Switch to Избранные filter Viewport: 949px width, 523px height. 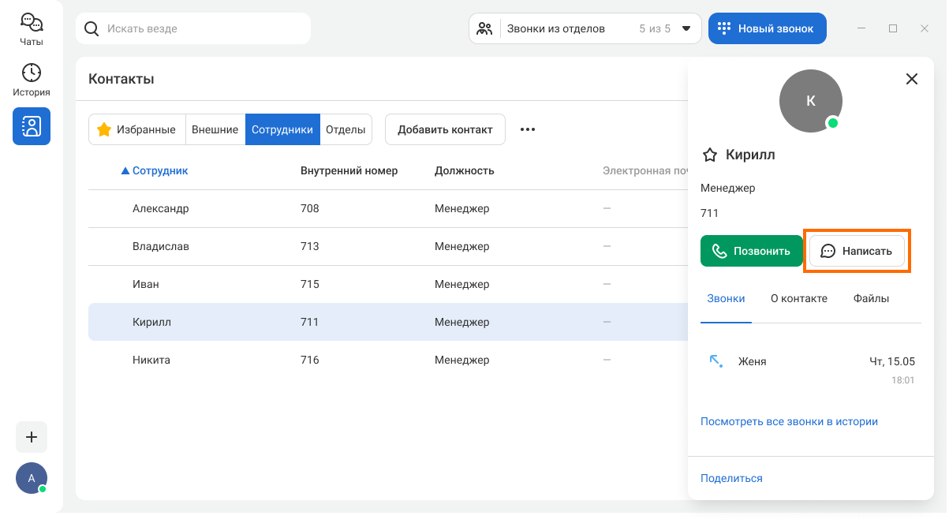[x=136, y=129]
